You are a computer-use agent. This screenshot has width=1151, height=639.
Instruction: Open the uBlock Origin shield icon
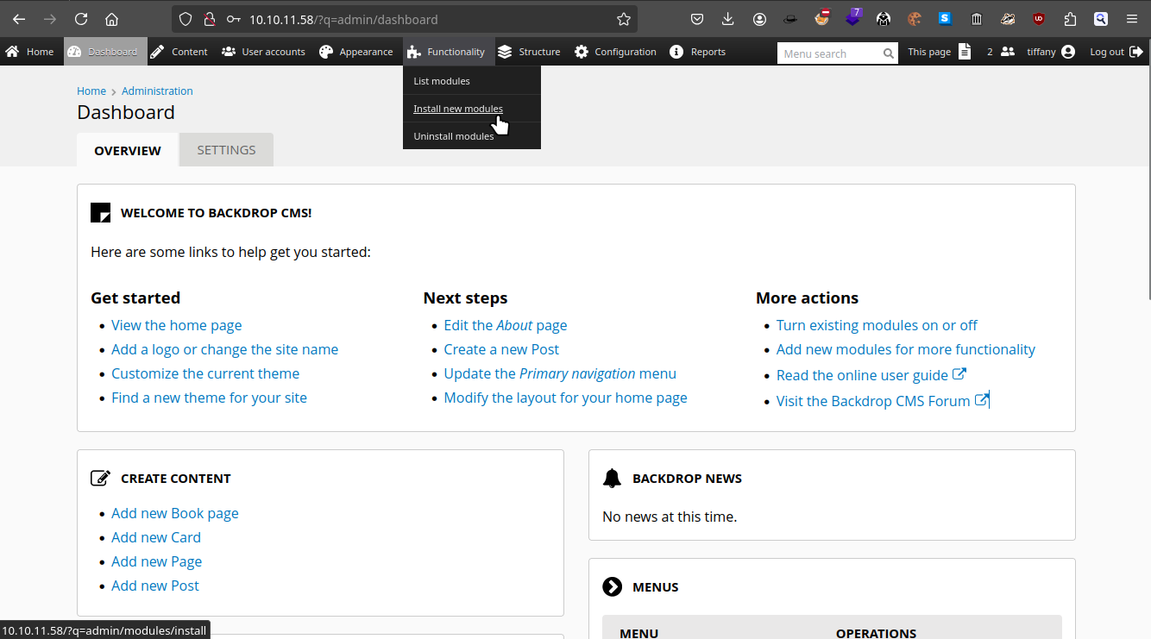point(1039,19)
